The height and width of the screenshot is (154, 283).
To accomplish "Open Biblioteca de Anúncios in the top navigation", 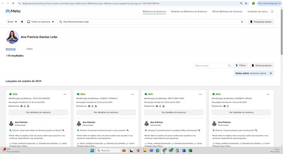I will pos(154,12).
